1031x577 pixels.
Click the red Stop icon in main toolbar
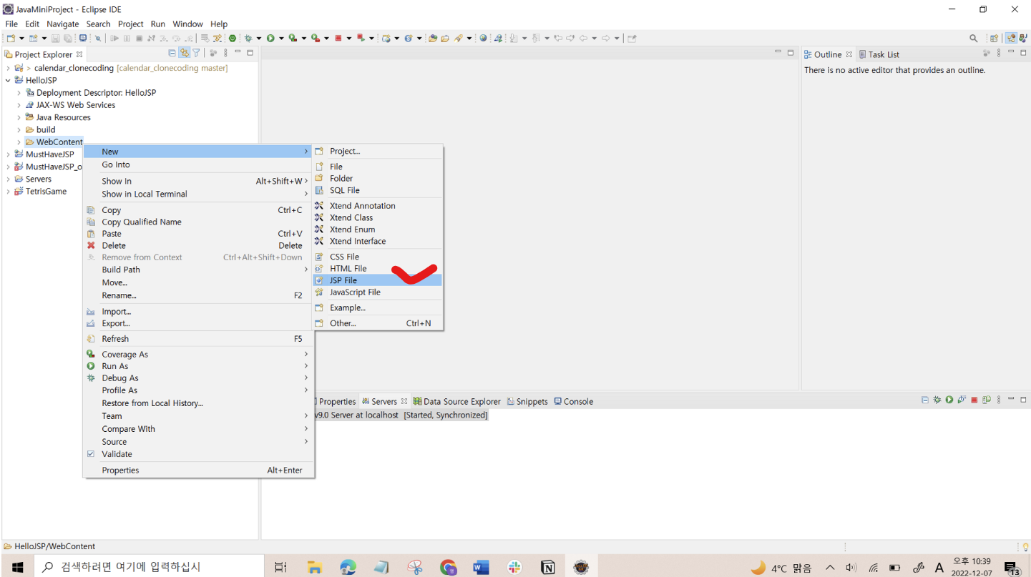click(338, 38)
